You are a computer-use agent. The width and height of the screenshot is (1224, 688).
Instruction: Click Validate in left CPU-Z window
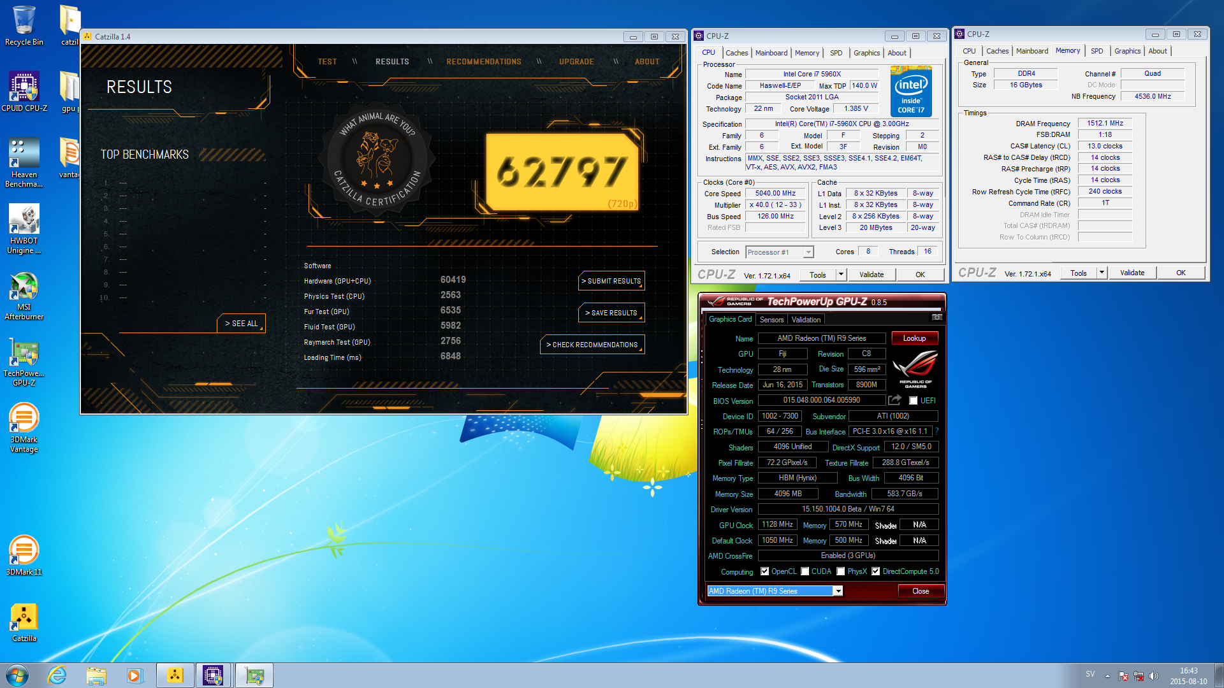871,275
